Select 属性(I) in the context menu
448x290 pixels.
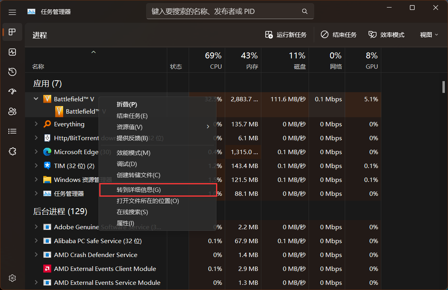click(x=158, y=223)
